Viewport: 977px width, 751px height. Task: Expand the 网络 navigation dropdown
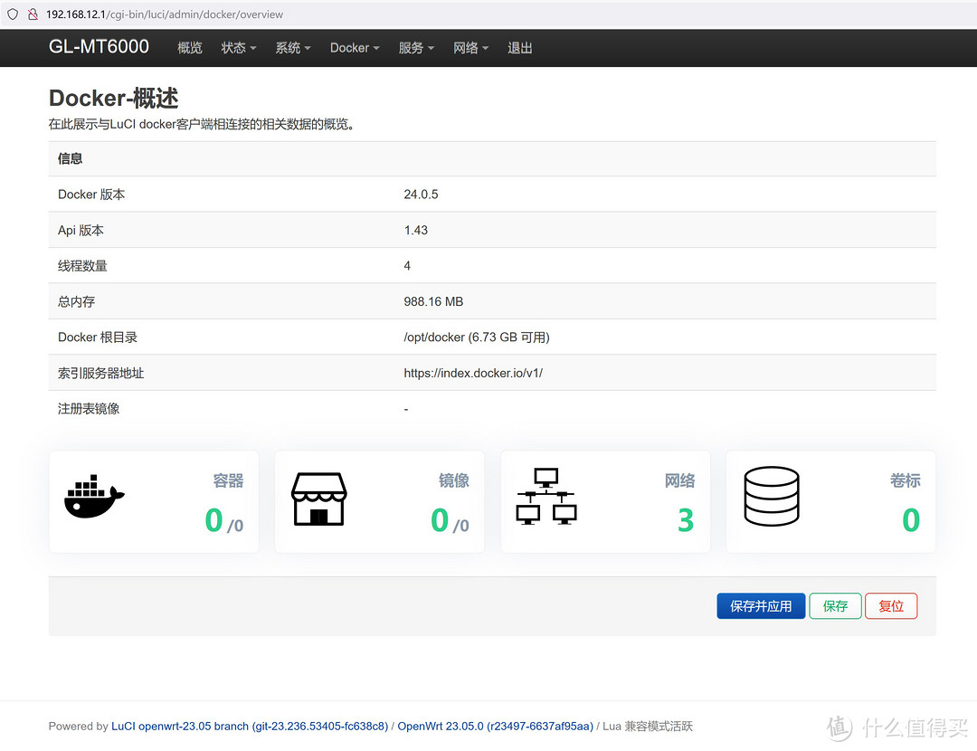471,48
